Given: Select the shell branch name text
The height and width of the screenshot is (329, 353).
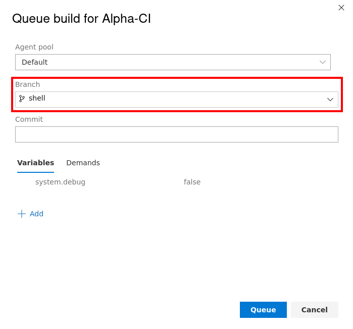Looking at the screenshot, I should coord(37,98).
